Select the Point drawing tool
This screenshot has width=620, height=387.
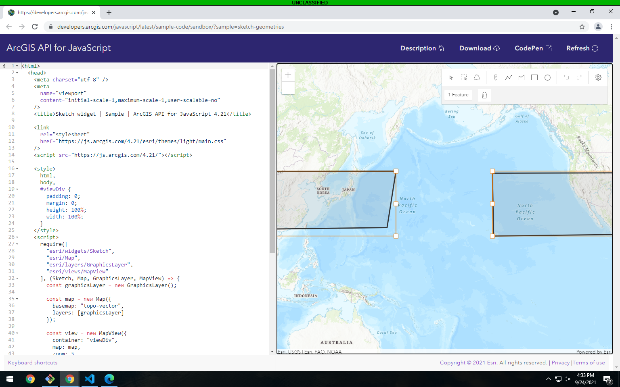click(x=496, y=77)
